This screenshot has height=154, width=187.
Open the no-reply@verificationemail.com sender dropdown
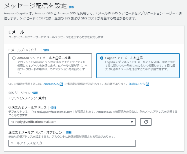[x=72, y=122]
